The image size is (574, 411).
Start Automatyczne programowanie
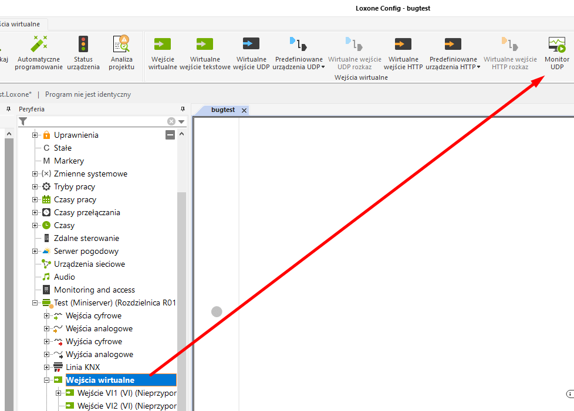[39, 45]
